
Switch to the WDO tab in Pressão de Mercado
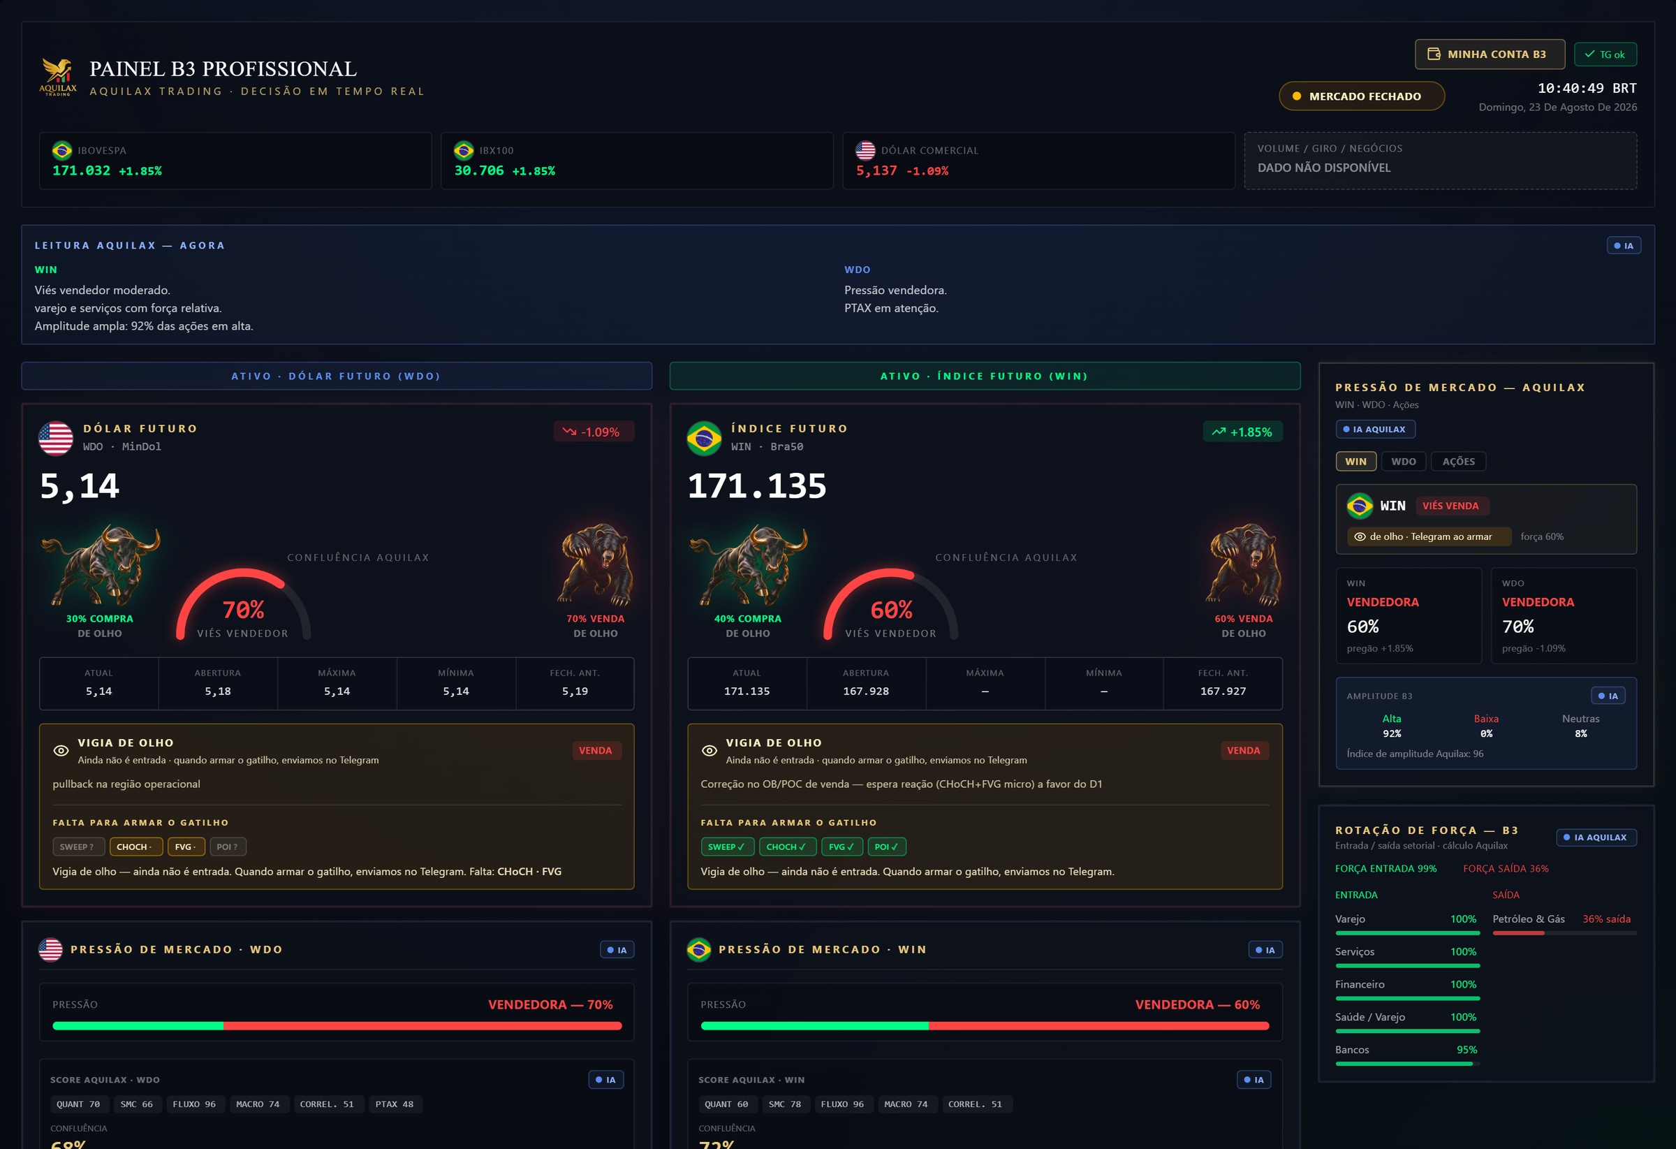(1404, 462)
